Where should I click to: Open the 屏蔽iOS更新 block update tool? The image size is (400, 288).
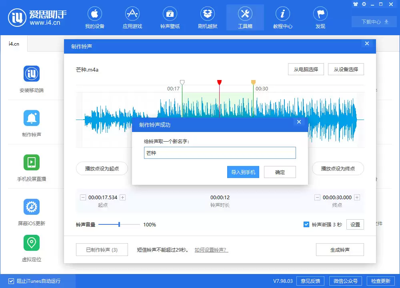pyautogui.click(x=32, y=212)
